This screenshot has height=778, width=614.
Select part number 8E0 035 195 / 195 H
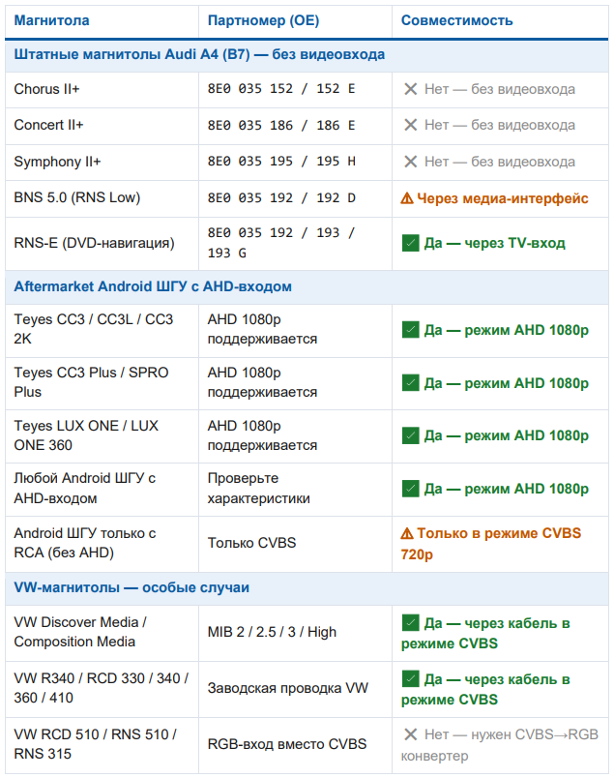click(x=281, y=162)
